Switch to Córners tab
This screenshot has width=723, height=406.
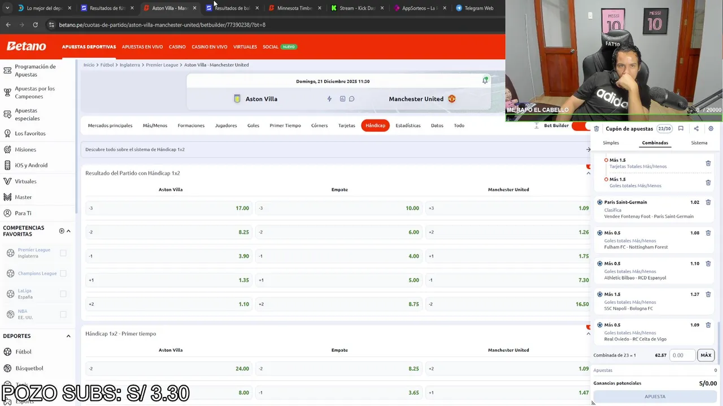[319, 126]
